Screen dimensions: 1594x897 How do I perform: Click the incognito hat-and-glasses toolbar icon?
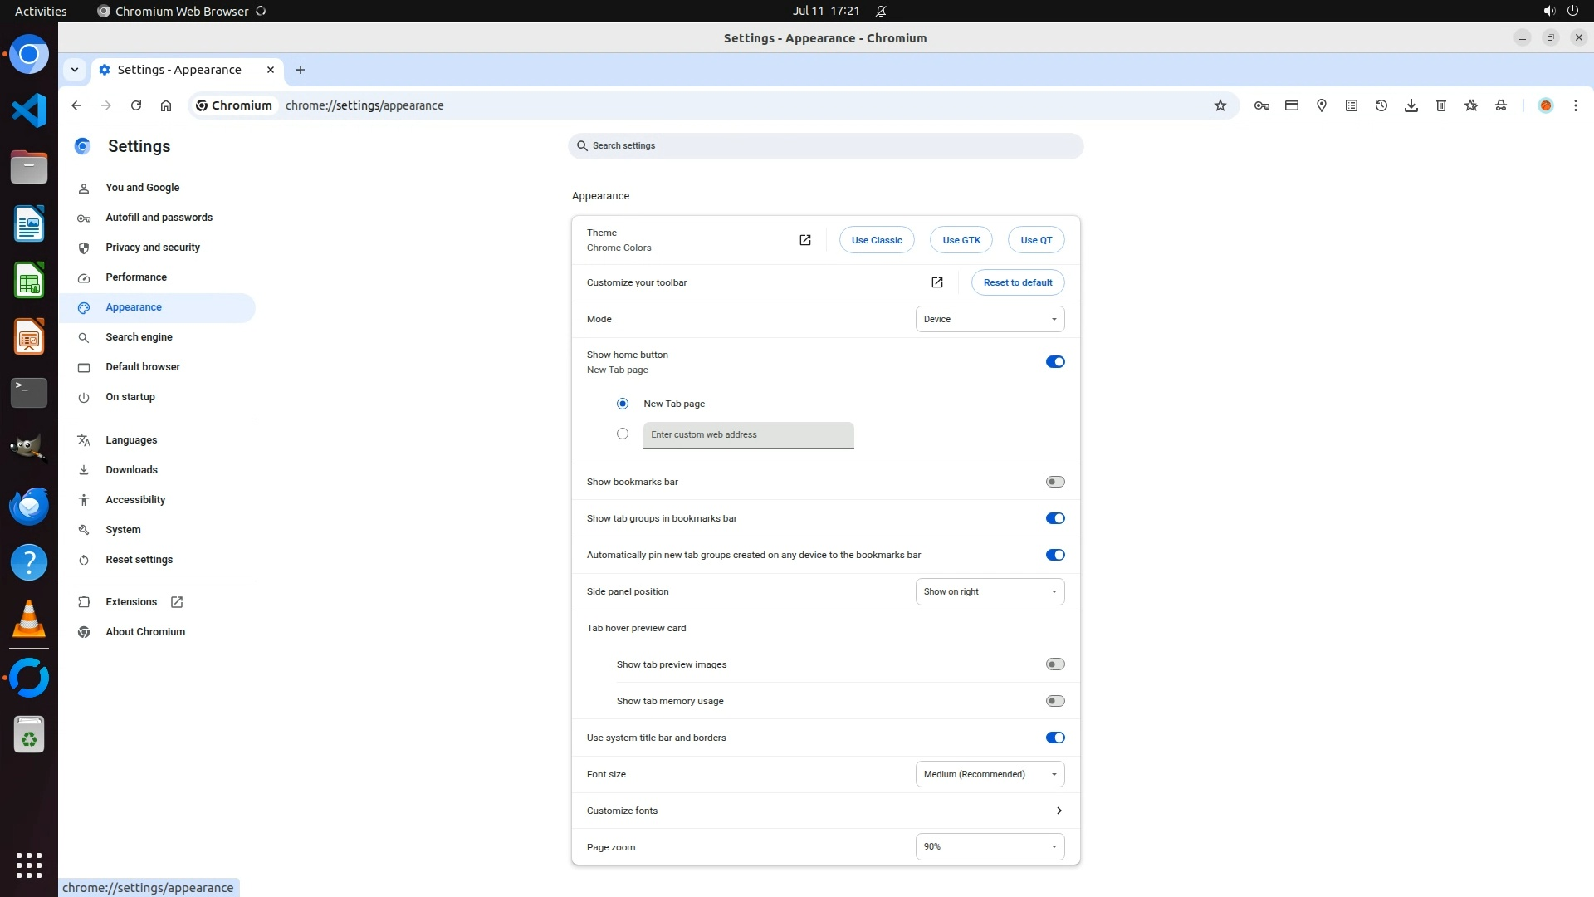[x=1500, y=105]
